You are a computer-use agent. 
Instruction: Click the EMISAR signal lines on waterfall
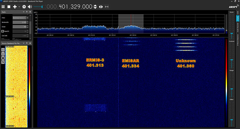click(x=131, y=41)
